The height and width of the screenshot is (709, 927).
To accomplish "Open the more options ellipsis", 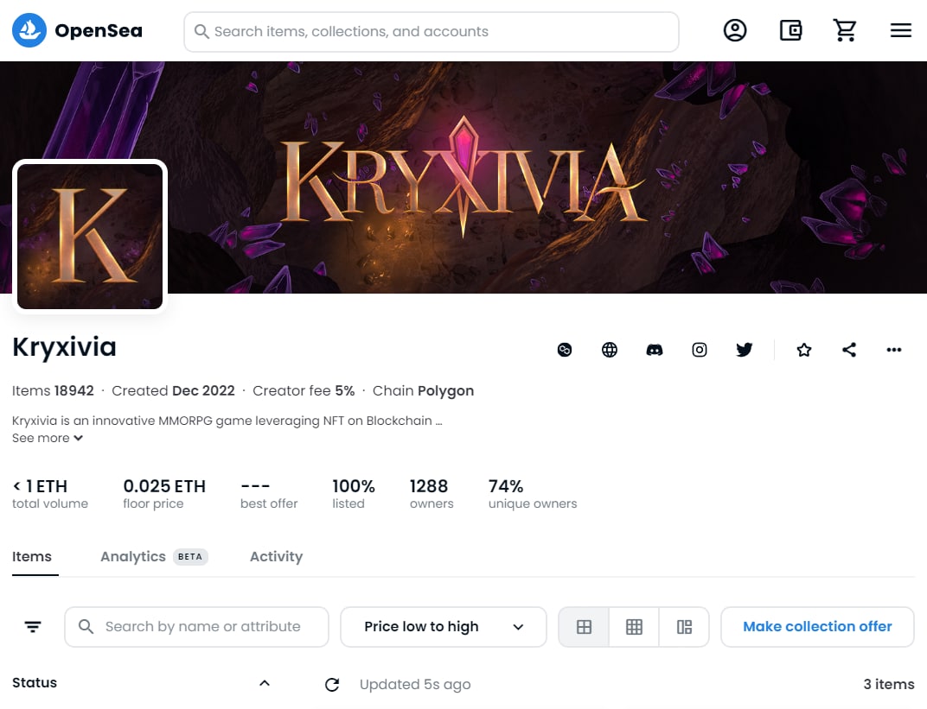I will [x=894, y=350].
